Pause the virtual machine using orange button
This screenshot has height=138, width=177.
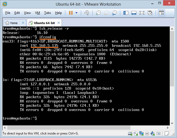(x=71, y=13)
